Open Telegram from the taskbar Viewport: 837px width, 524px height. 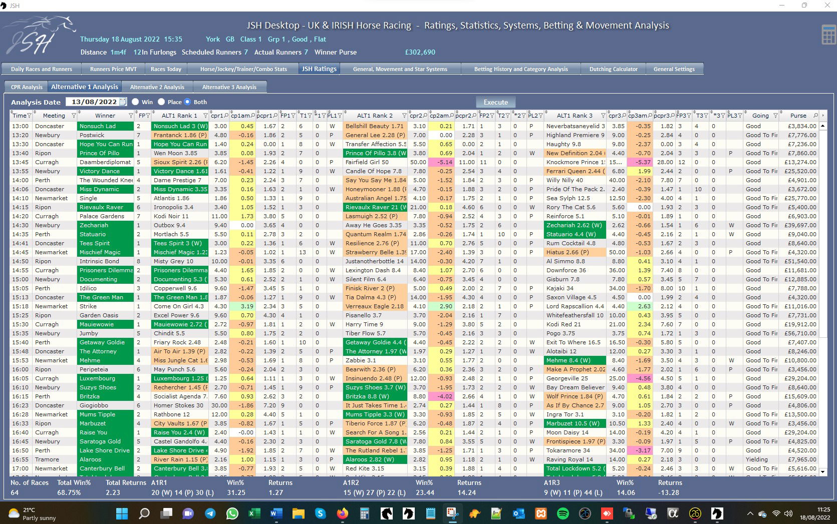(210, 513)
